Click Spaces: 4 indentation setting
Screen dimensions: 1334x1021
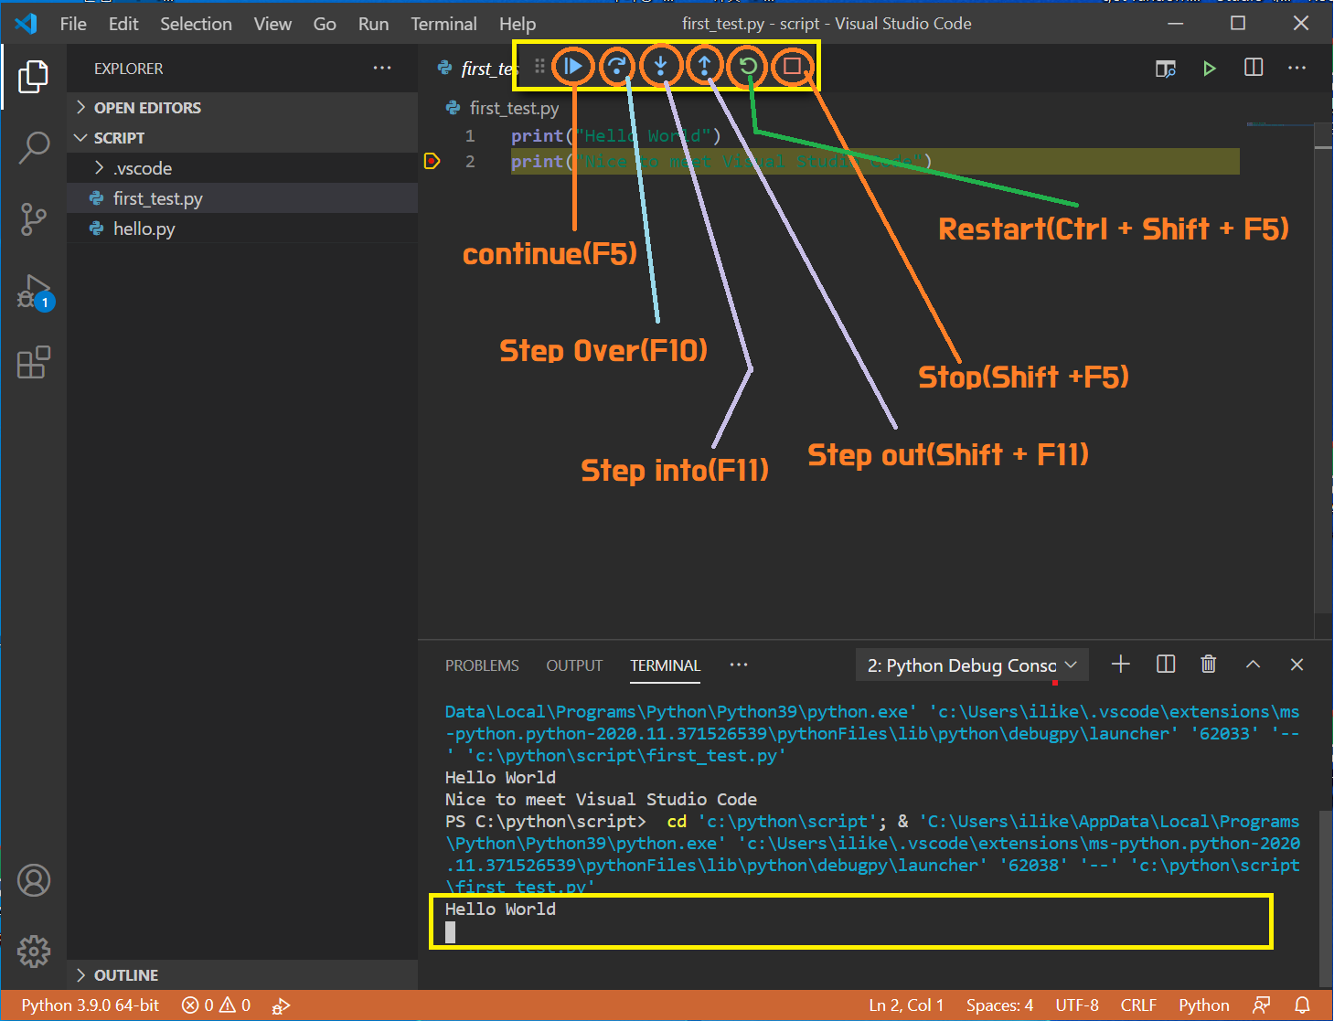(999, 1005)
